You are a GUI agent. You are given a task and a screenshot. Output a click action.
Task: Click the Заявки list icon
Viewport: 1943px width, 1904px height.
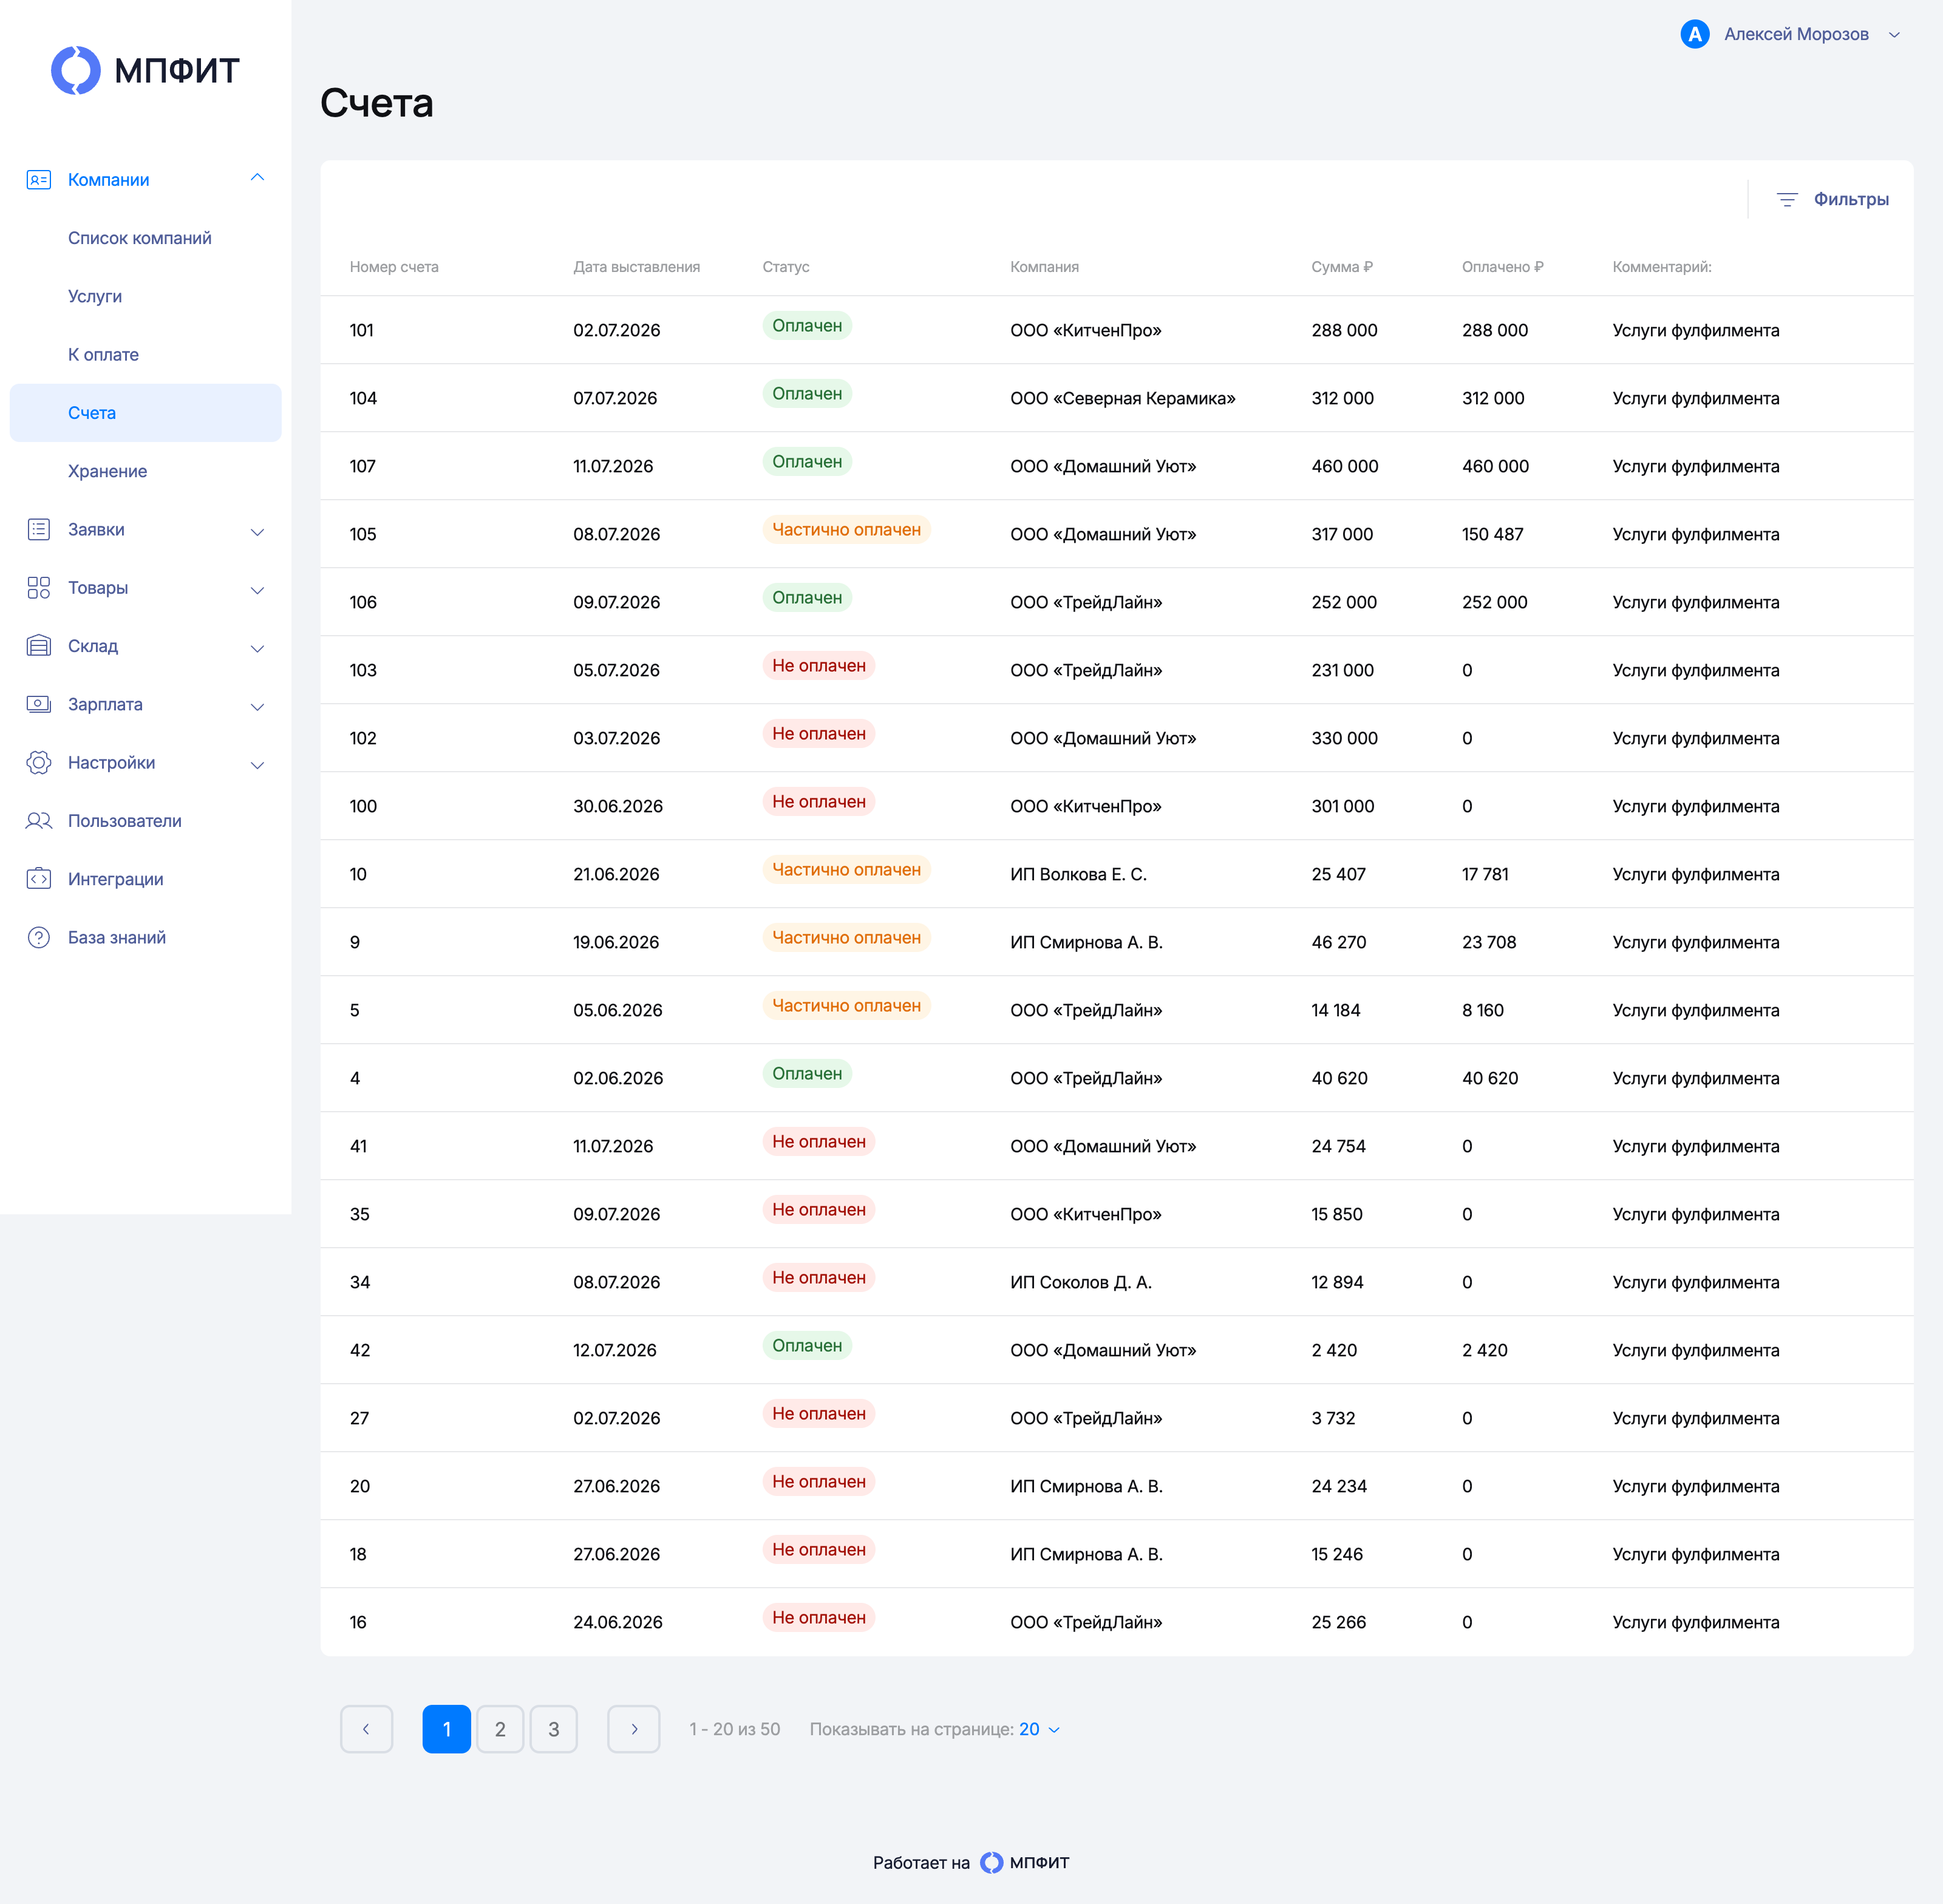pos(38,530)
